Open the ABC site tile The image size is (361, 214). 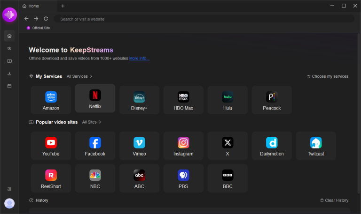[139, 178]
